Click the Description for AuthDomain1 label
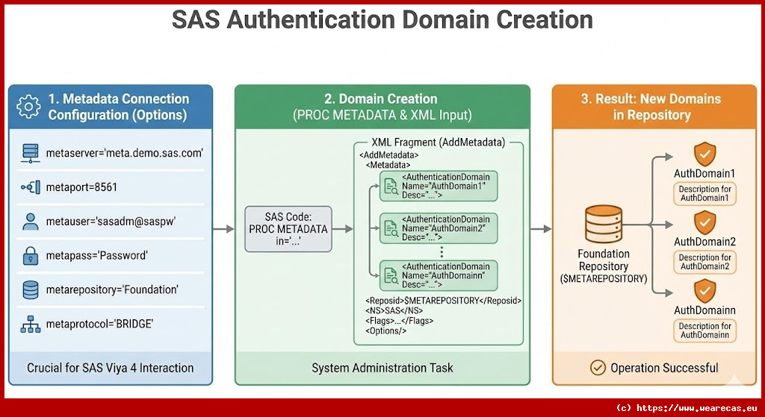The width and height of the screenshot is (765, 417). point(704,194)
